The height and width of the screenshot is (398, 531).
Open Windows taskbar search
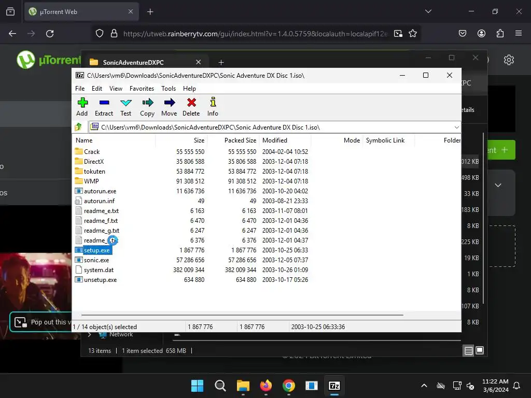(x=220, y=386)
